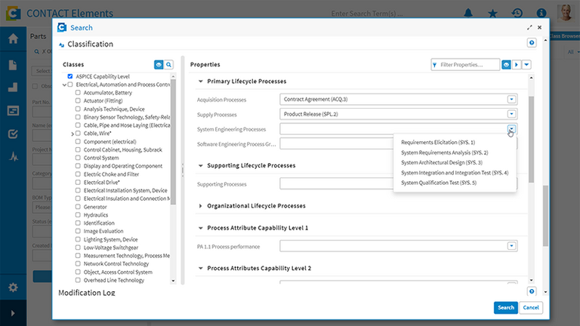Check the Network Control Technology checkbox

tap(78, 263)
